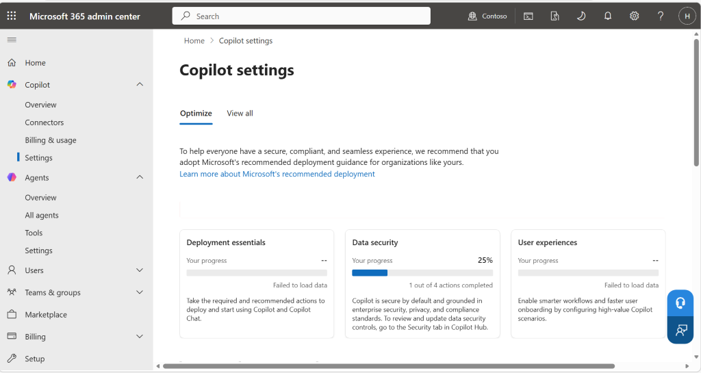Expand the Billing nav section
Viewport: 701px width, 373px height.
140,336
